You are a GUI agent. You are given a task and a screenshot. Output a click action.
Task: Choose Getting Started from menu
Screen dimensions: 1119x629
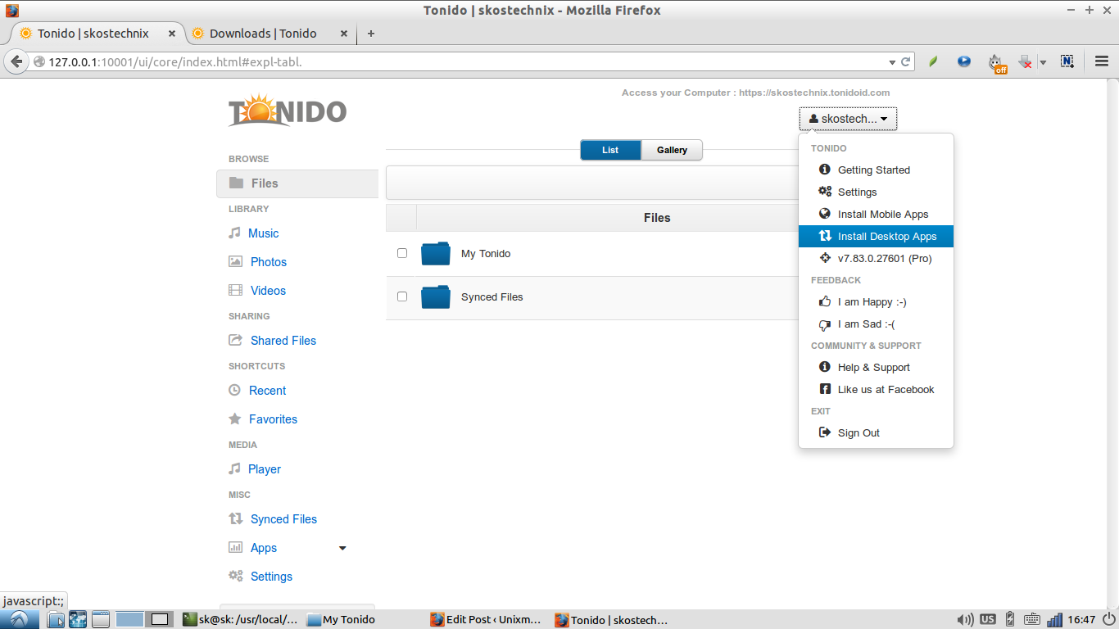point(876,170)
